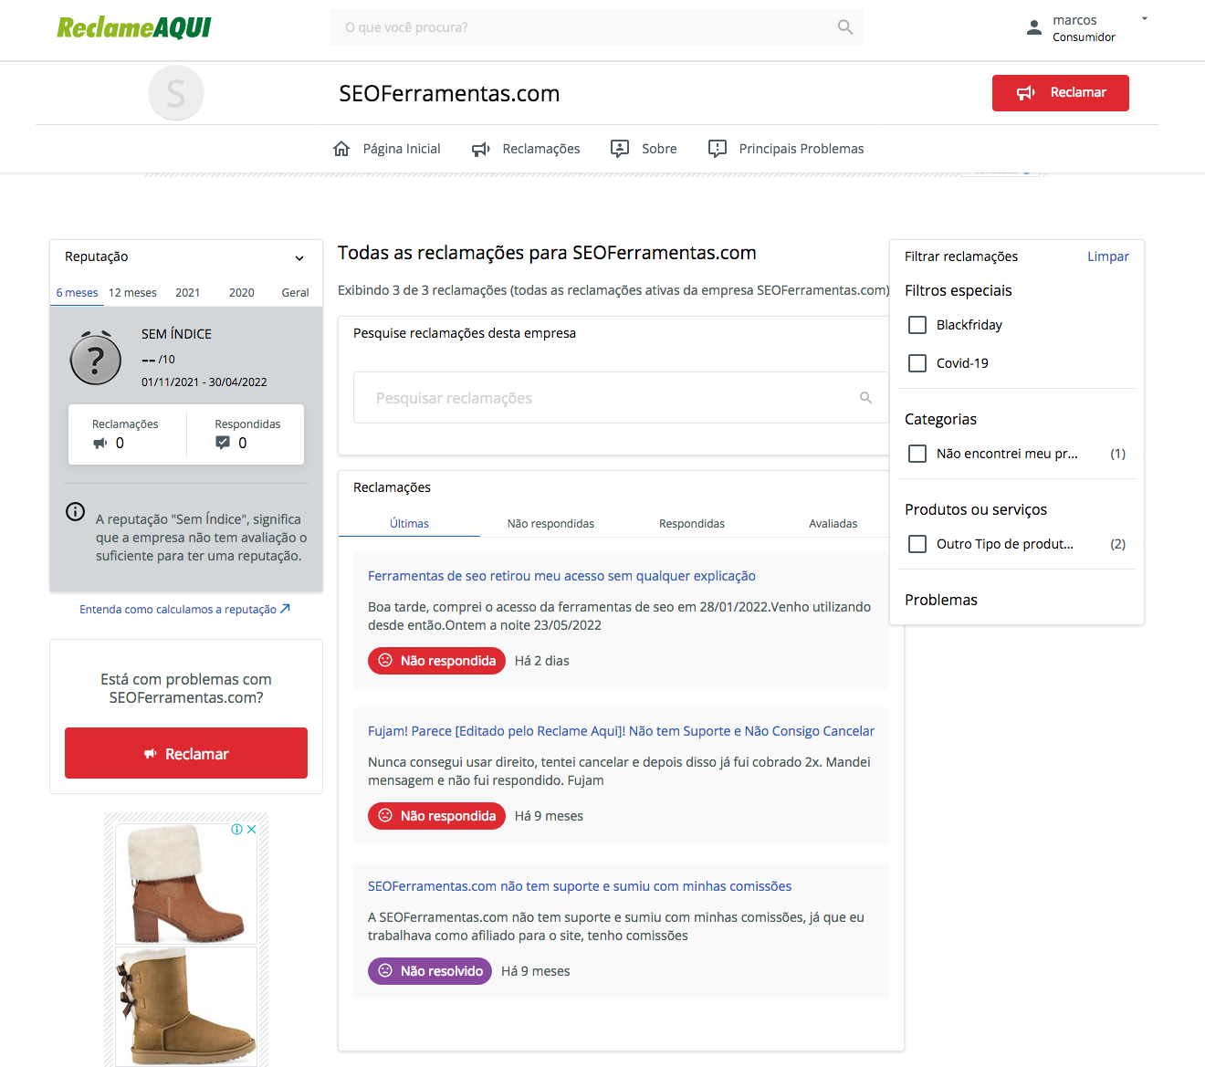Viewport: 1205px width, 1067px height.
Task: Select the Avaliadas complaints tab
Action: click(x=833, y=524)
